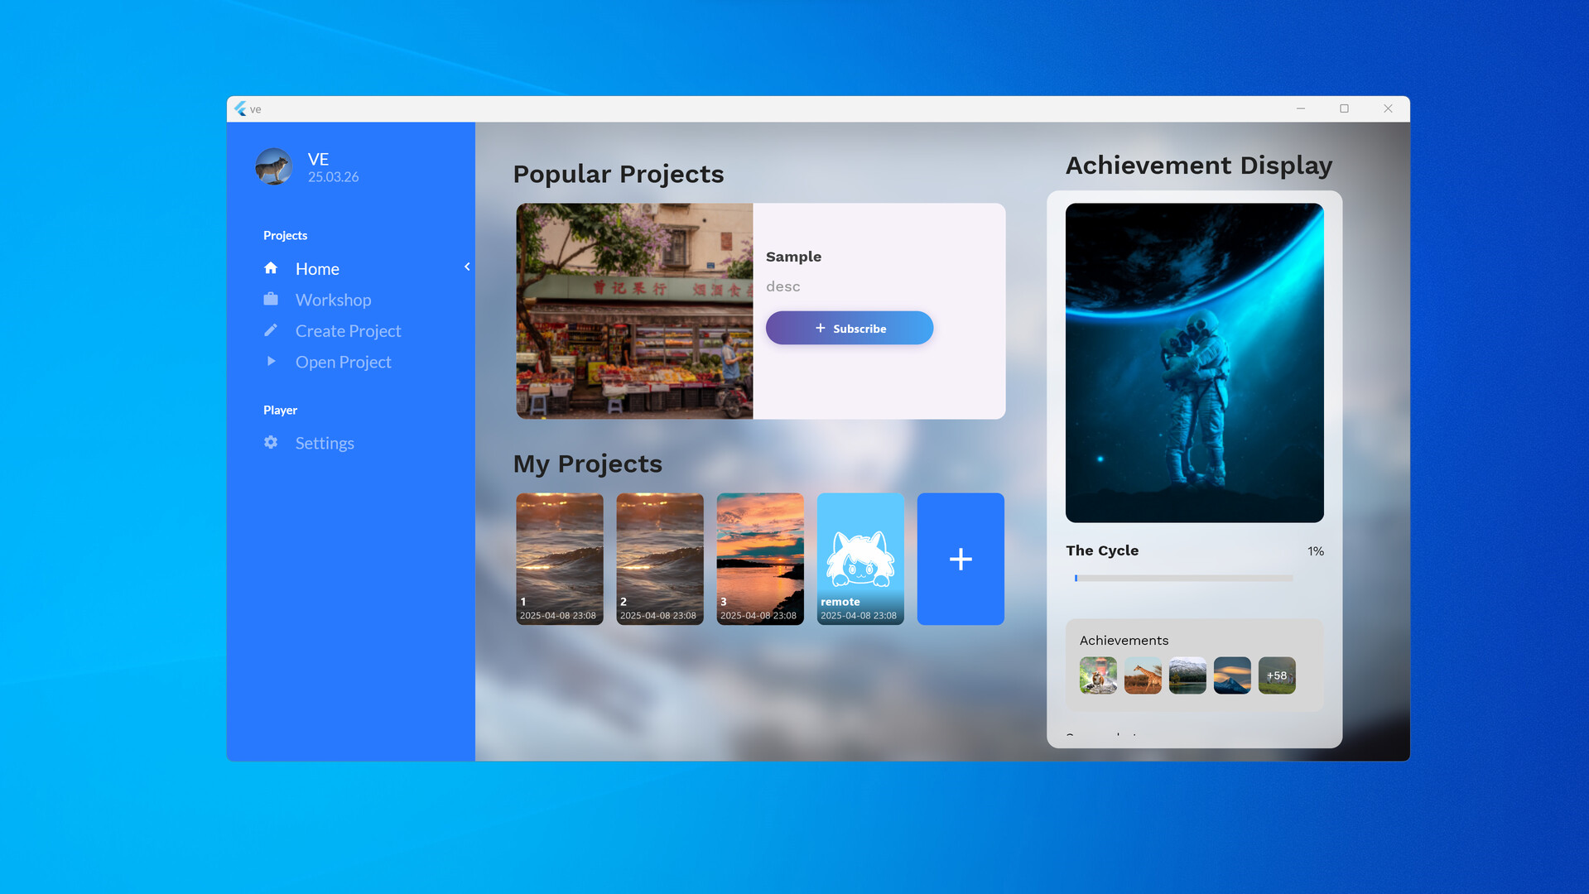Expand the +58 more achievements badge
Image resolution: width=1589 pixels, height=894 pixels.
tap(1276, 675)
